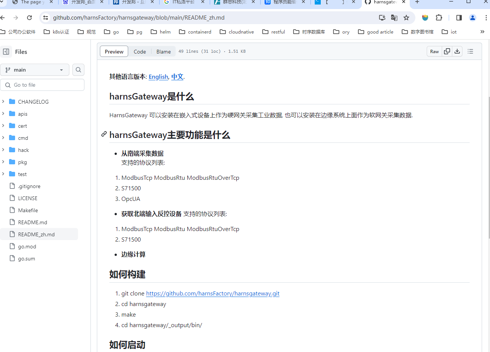Collapse the file tree side panel

click(6, 52)
